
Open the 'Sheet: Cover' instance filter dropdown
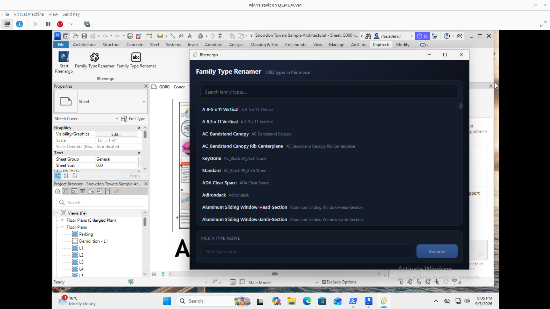point(116,119)
